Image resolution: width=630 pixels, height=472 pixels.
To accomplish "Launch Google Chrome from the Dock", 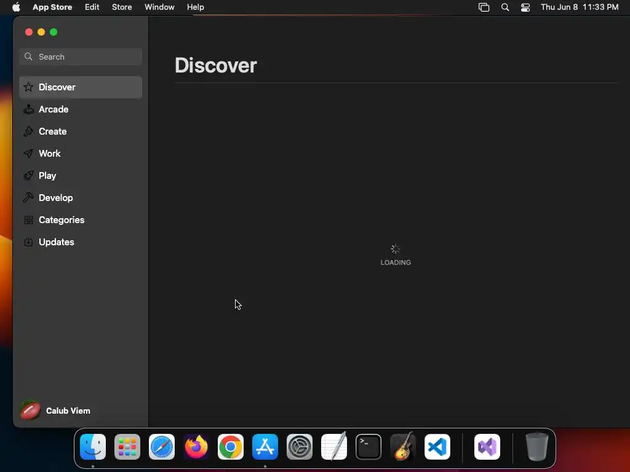I will pos(231,447).
